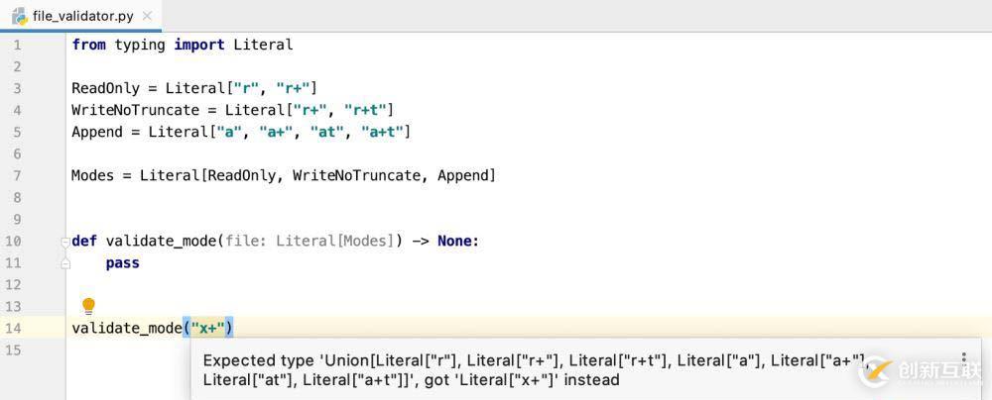Viewport: 992px width, 400px height.
Task: Click the fold end marker beside pass
Action: click(x=65, y=263)
